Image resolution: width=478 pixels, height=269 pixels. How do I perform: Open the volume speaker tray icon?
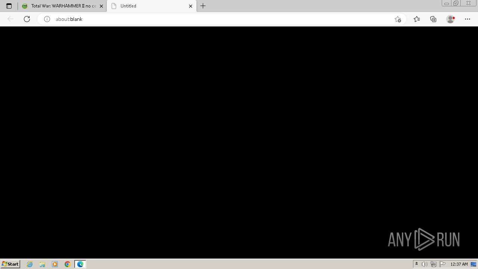click(425, 264)
